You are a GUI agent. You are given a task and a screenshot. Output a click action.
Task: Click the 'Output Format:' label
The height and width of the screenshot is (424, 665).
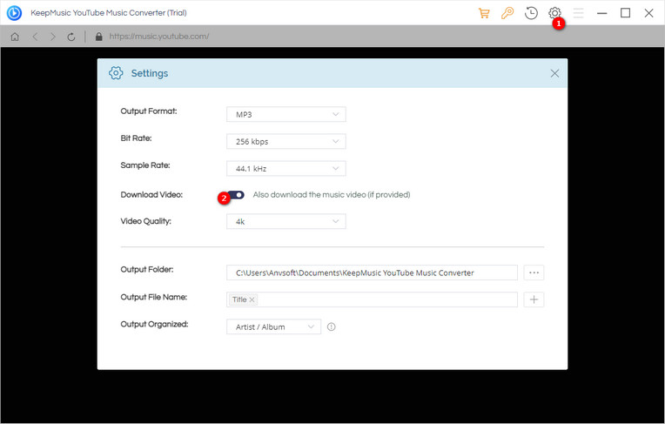point(149,111)
